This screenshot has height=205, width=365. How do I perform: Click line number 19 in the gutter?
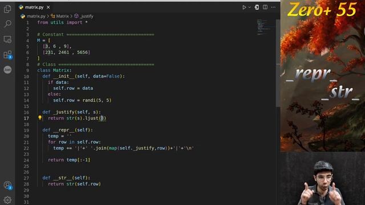pos(26,130)
